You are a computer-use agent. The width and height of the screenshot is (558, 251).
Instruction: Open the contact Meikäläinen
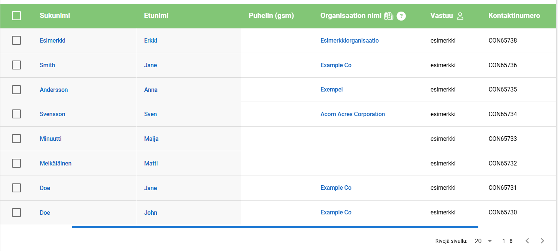click(56, 163)
